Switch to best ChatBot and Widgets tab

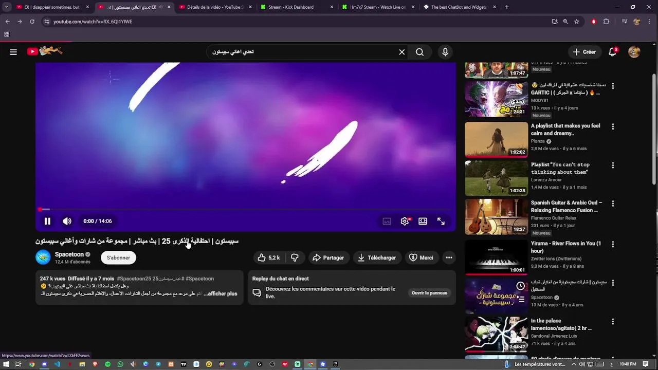460,7
